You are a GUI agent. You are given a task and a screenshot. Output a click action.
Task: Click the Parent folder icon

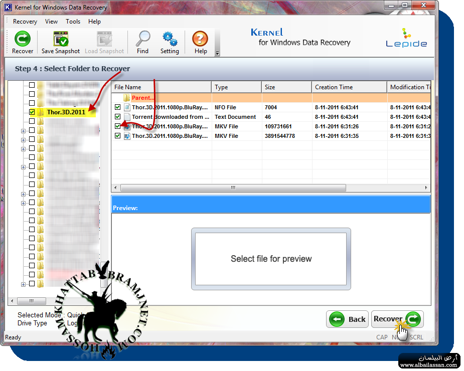[x=126, y=98]
